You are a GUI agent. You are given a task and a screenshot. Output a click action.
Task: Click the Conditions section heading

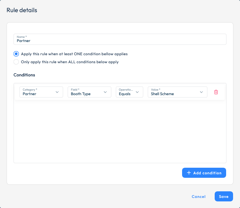(x=24, y=75)
